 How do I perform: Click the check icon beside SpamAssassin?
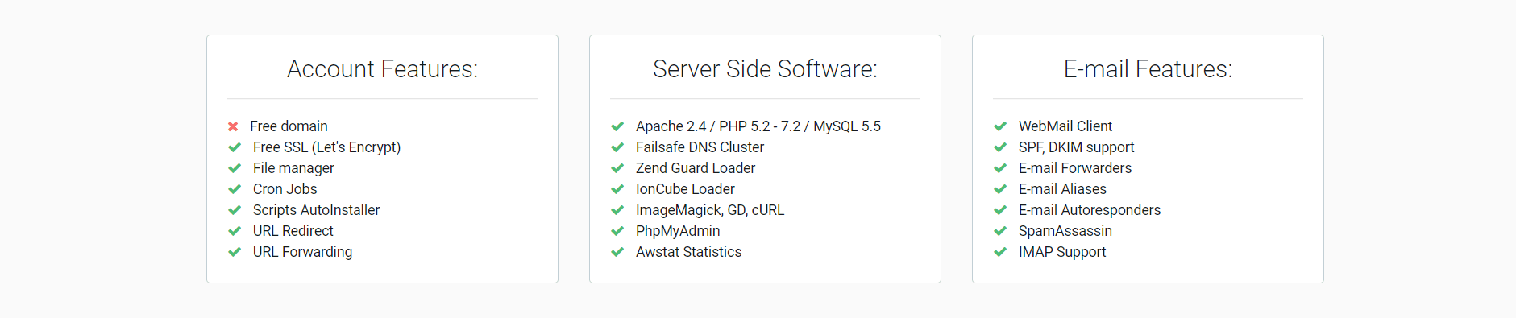pos(1000,231)
